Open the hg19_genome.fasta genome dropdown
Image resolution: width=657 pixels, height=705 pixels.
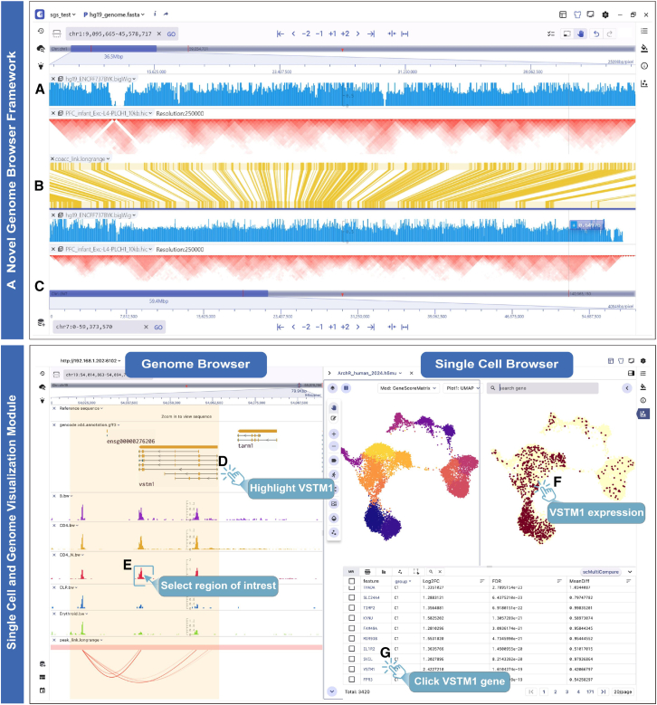tap(114, 14)
